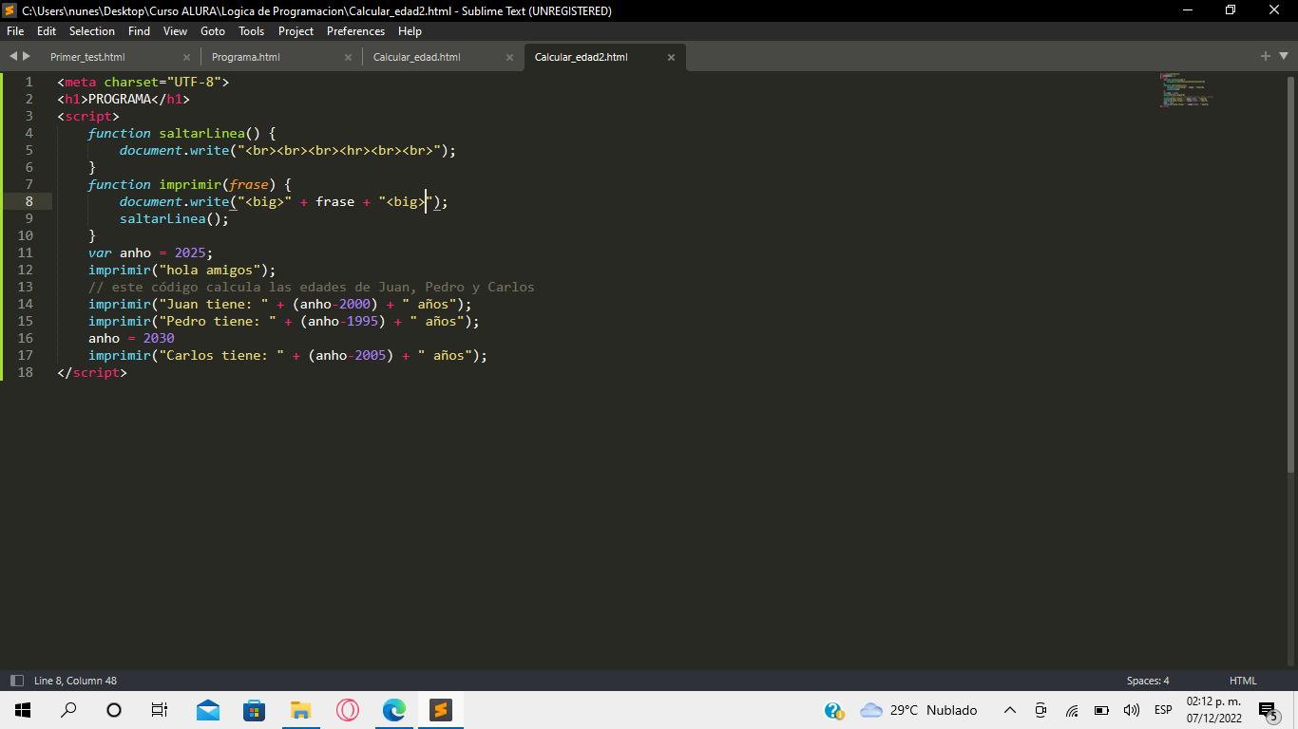Click the PROGRAMA heading text on line 2
This screenshot has width=1298, height=729.
click(x=120, y=99)
